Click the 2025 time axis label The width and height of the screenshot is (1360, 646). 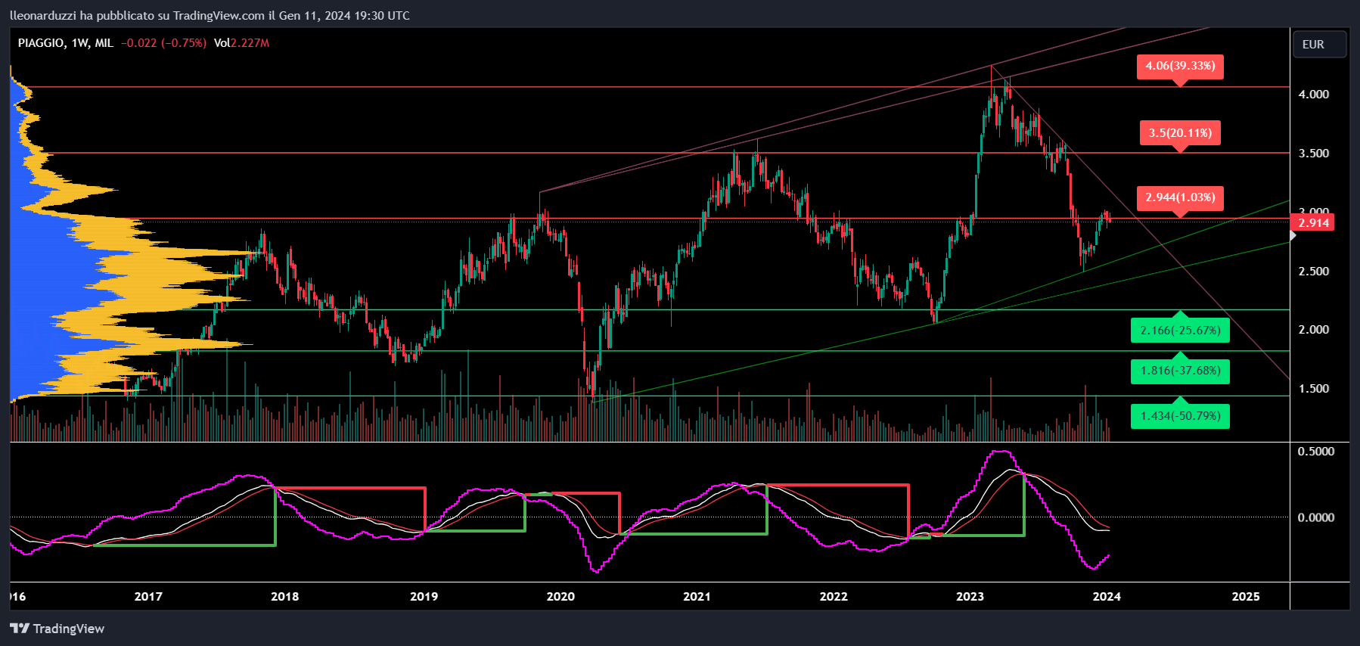pyautogui.click(x=1246, y=597)
